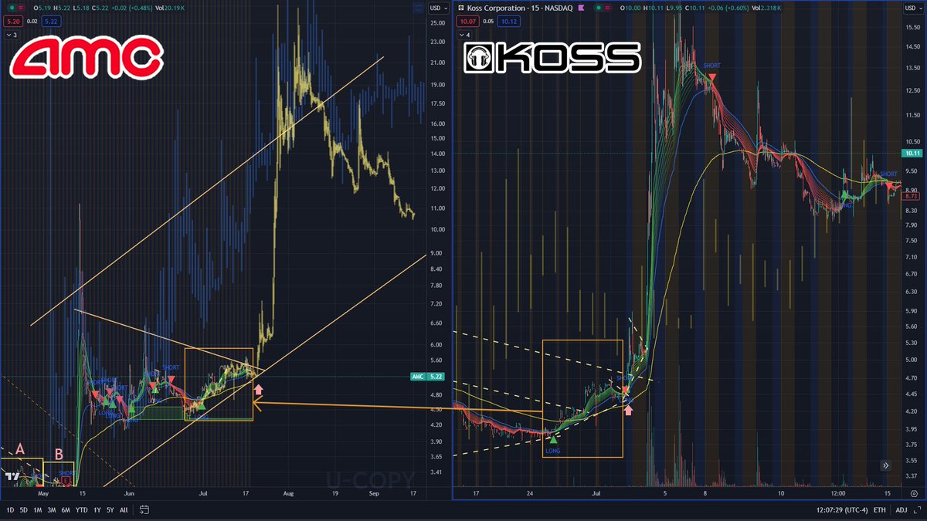Click the purple flag icon beside NASDAQ
The image size is (927, 521).
580,8
